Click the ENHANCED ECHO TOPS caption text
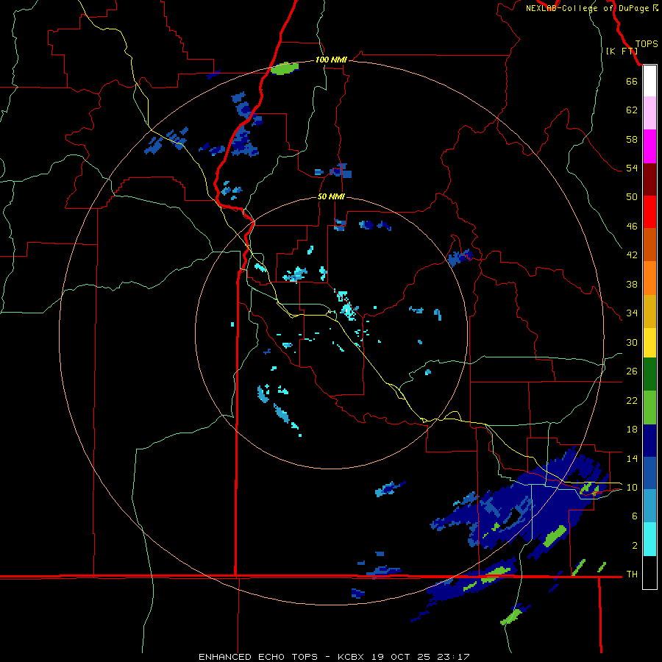The height and width of the screenshot is (662, 662). (x=258, y=657)
